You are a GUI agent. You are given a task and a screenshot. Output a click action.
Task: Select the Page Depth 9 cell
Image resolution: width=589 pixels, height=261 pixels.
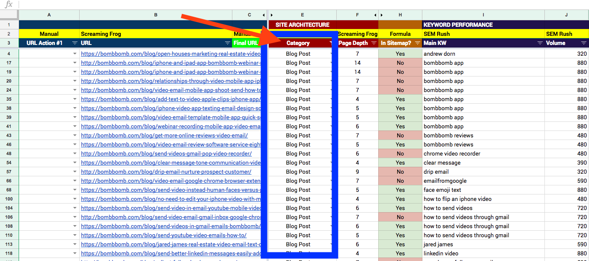coord(357,172)
